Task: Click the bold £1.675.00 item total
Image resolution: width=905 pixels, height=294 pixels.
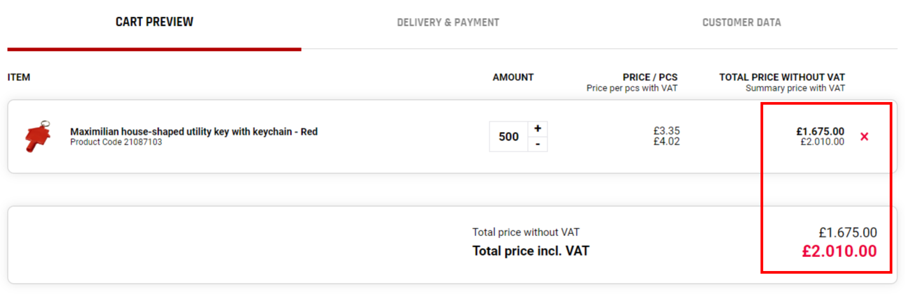Action: click(820, 131)
